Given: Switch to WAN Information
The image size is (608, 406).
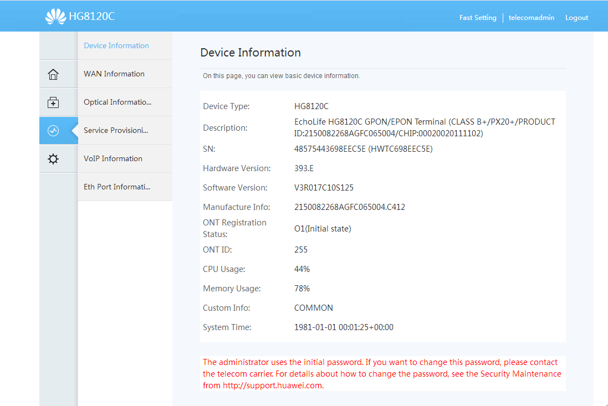Looking at the screenshot, I should point(114,73).
